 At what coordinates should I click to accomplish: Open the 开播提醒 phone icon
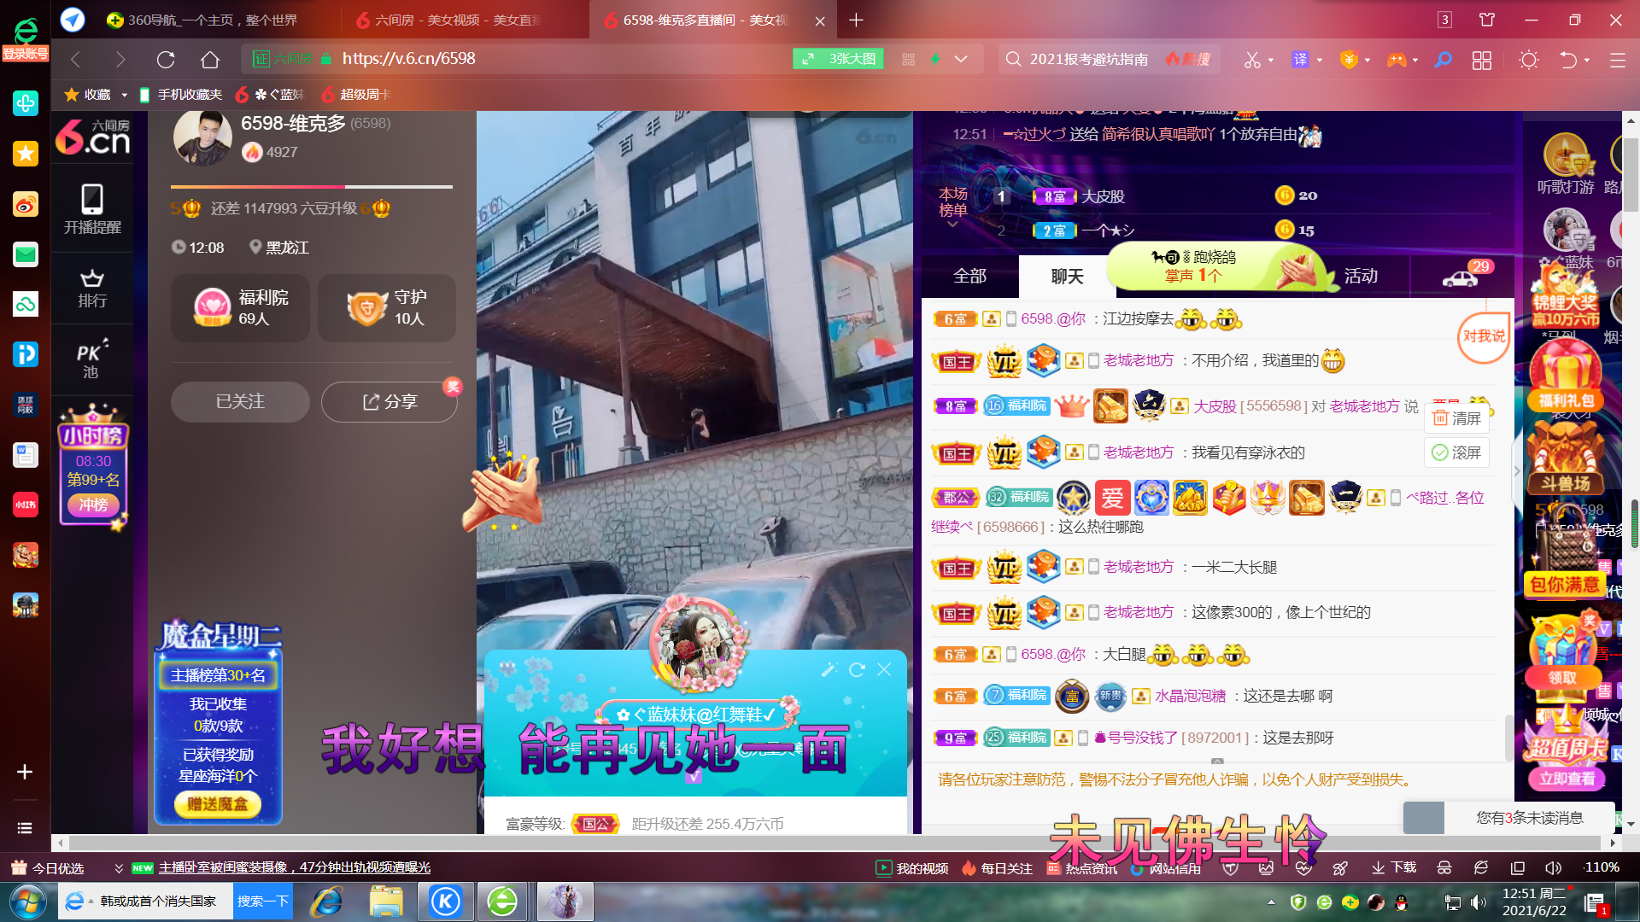(92, 209)
